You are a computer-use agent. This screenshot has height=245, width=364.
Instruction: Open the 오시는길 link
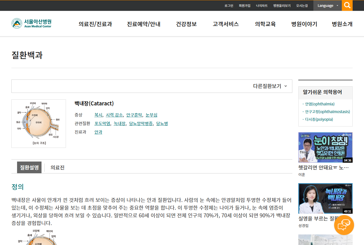click(302, 5)
